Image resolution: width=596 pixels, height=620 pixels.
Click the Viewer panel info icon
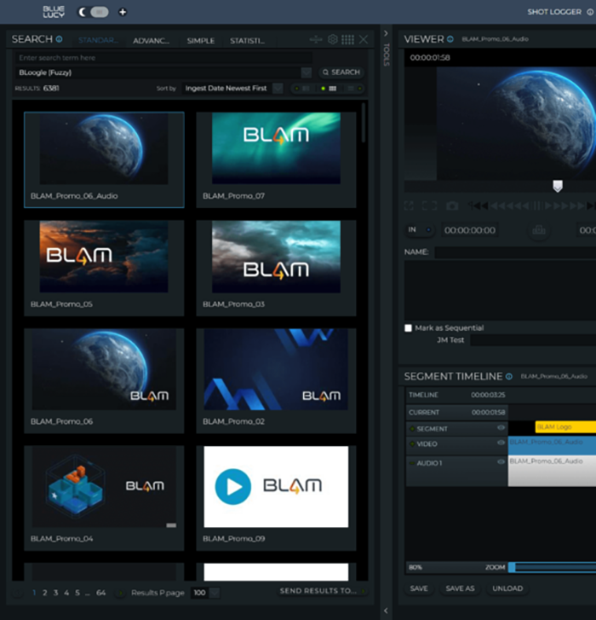click(450, 39)
